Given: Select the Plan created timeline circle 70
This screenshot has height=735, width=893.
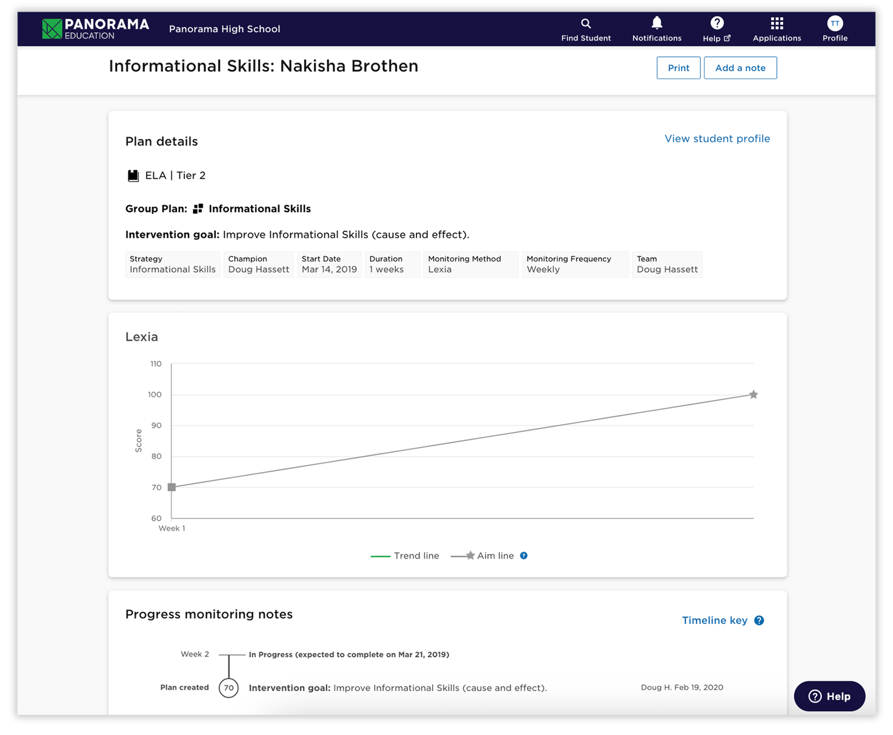Looking at the screenshot, I should coord(229,688).
